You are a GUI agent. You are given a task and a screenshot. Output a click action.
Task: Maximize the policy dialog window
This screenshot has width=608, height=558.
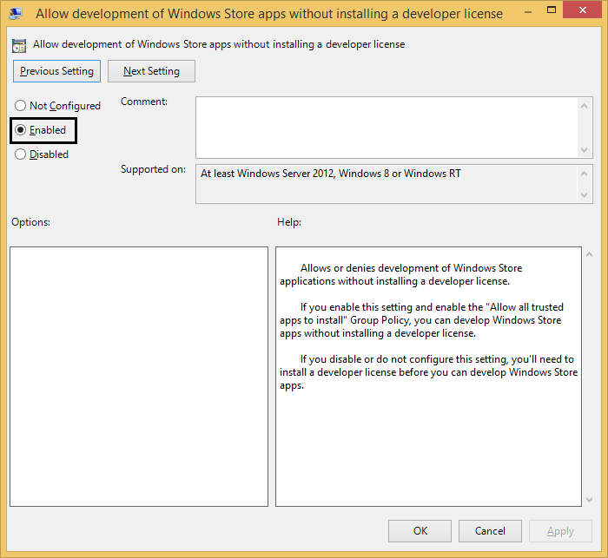(x=552, y=10)
